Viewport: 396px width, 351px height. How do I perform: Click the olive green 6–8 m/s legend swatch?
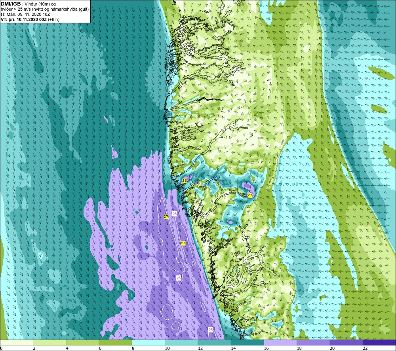pyautogui.click(x=115, y=342)
